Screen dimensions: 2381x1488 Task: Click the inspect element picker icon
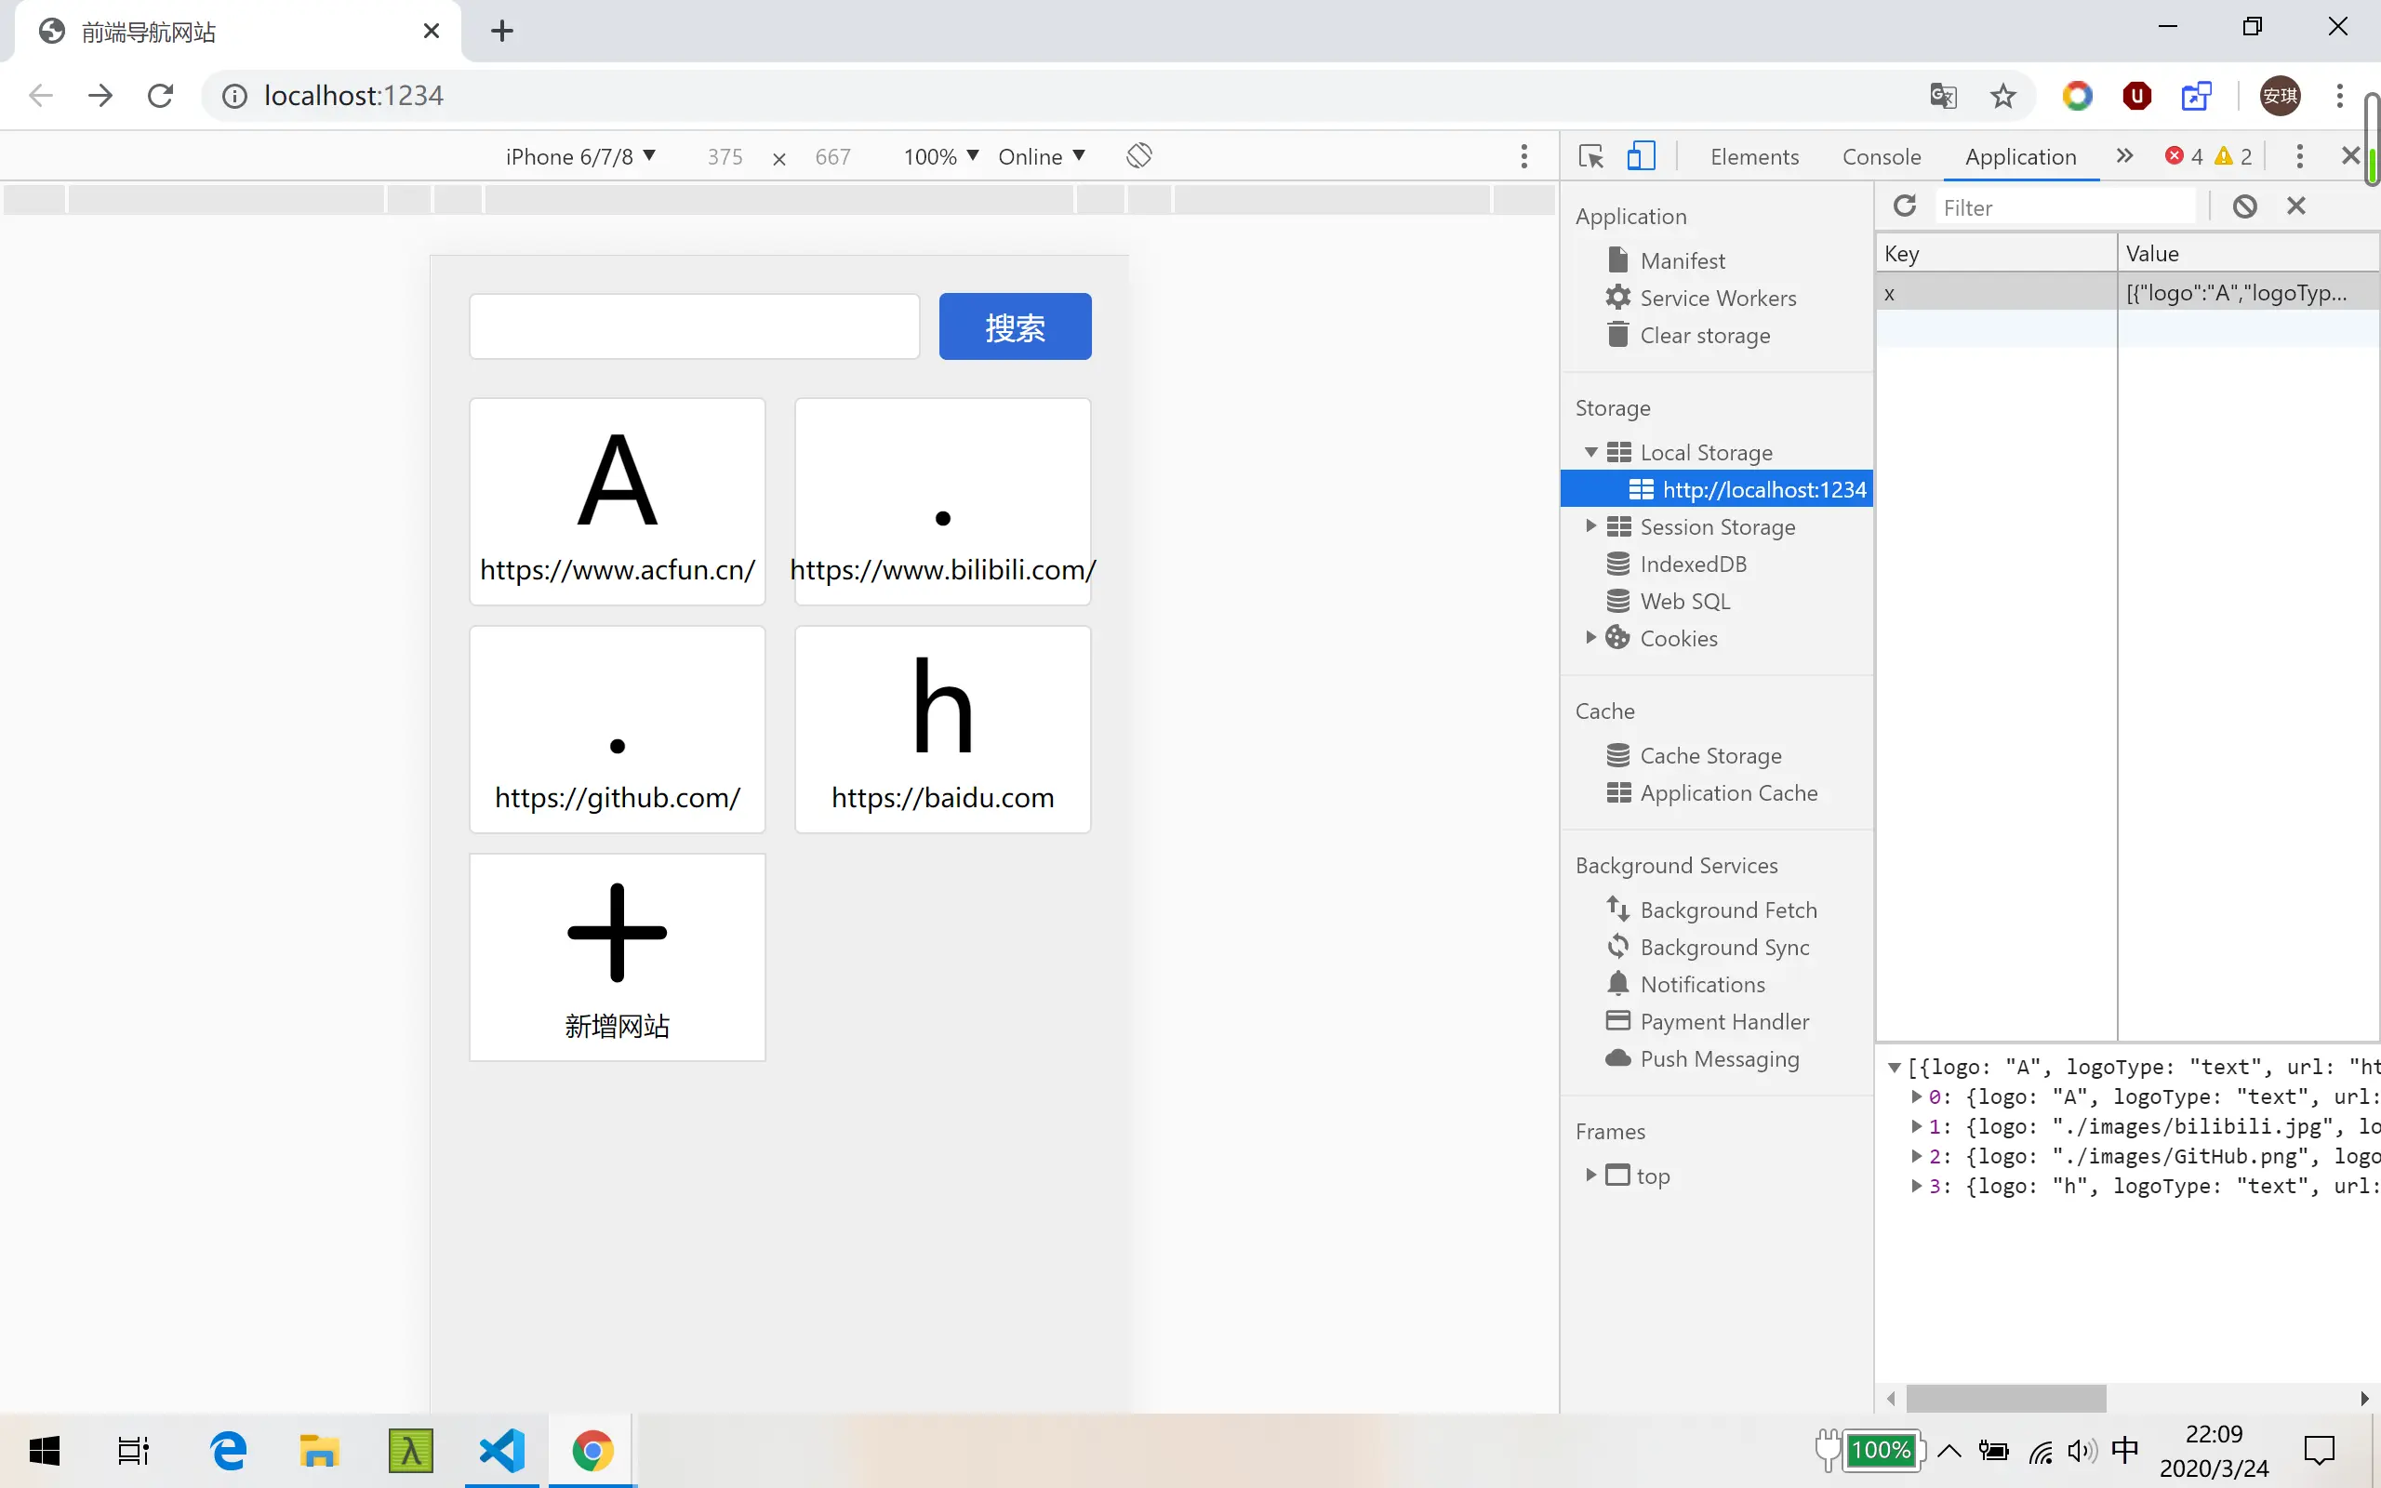coord(1590,155)
